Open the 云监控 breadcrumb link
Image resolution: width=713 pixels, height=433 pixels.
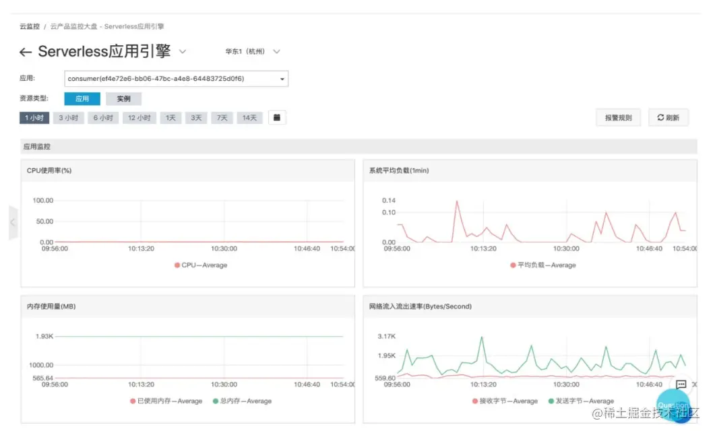(x=30, y=26)
